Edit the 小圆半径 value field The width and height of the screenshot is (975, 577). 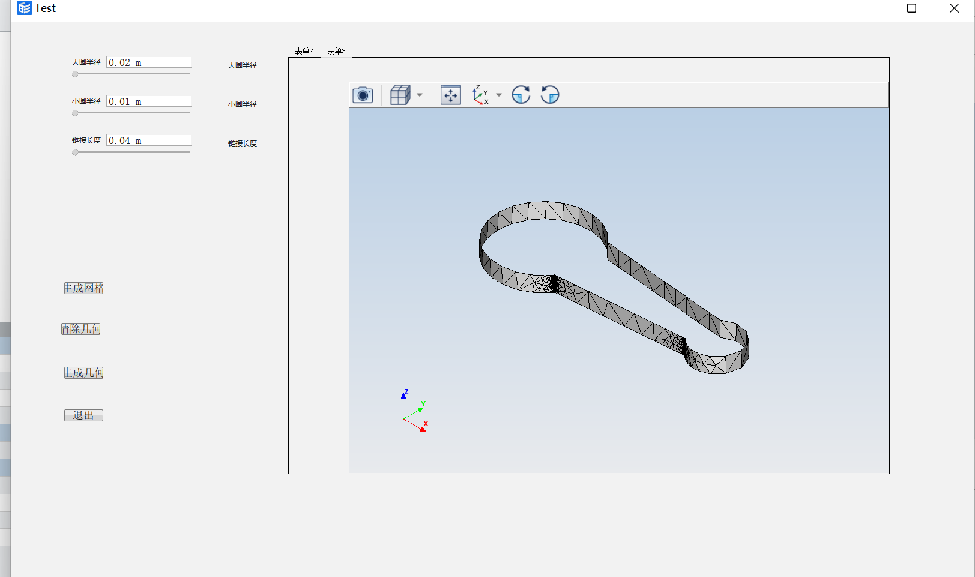pyautogui.click(x=149, y=101)
